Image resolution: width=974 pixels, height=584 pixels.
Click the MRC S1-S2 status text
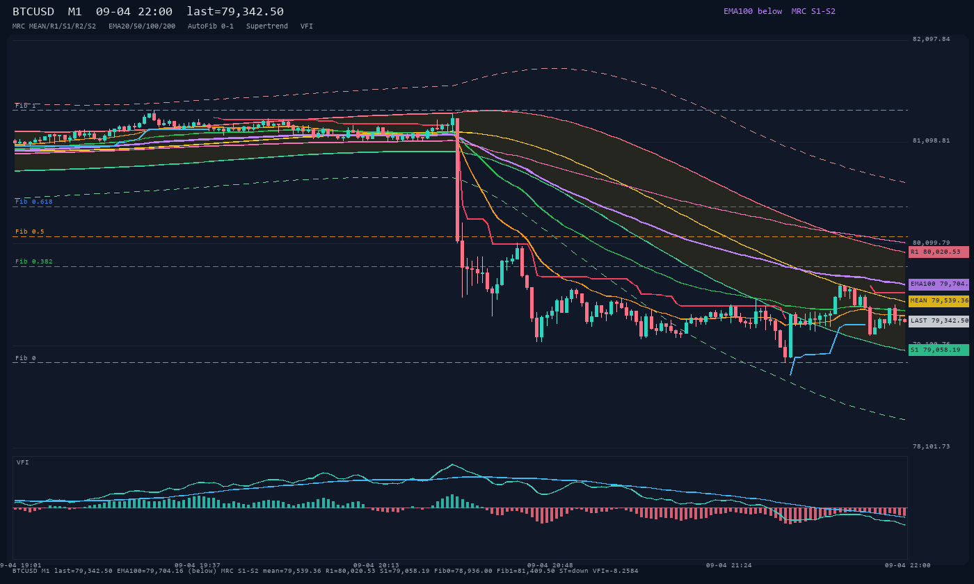point(813,11)
